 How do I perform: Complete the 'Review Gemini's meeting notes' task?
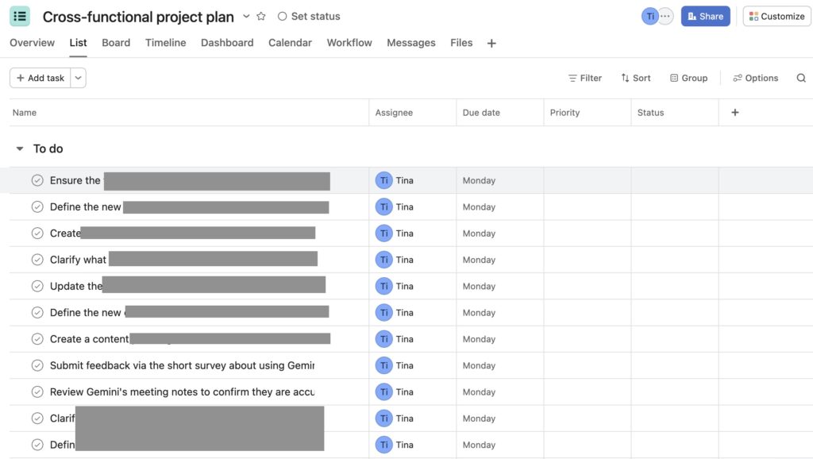click(x=37, y=392)
